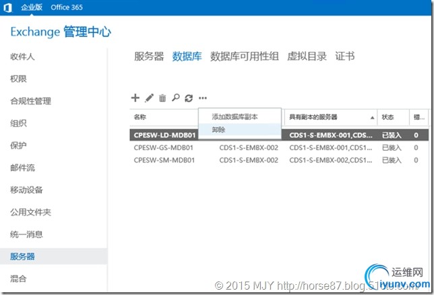Switch to 服务器 tab
434x295 pixels.
click(x=149, y=56)
